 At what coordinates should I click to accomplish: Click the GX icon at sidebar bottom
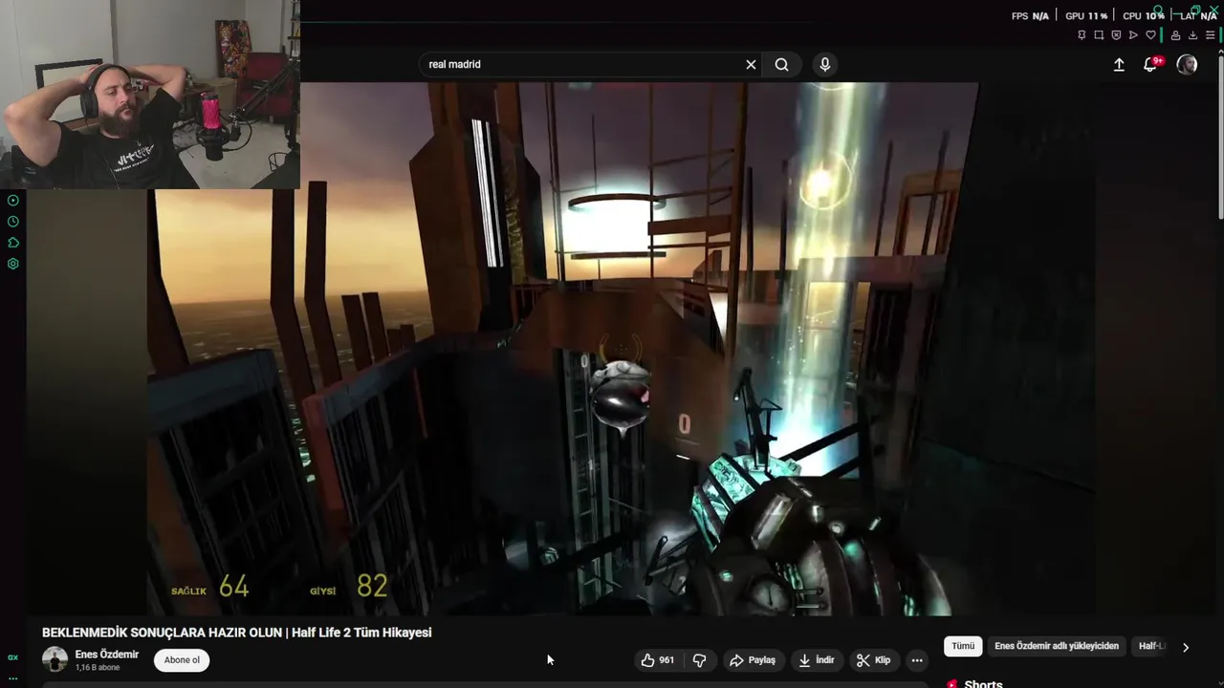13,657
